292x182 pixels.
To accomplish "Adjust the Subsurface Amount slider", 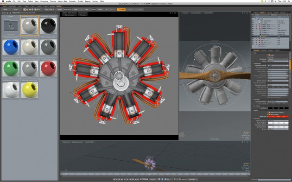I will (x=278, y=85).
